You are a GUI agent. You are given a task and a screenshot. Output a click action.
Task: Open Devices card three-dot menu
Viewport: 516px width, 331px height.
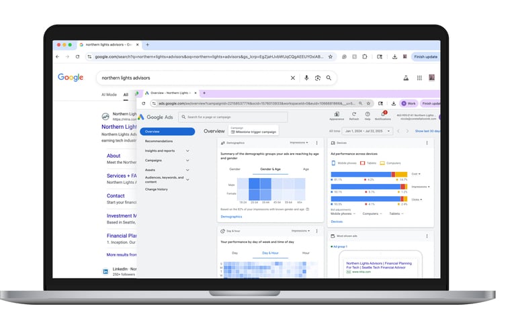[427, 143]
